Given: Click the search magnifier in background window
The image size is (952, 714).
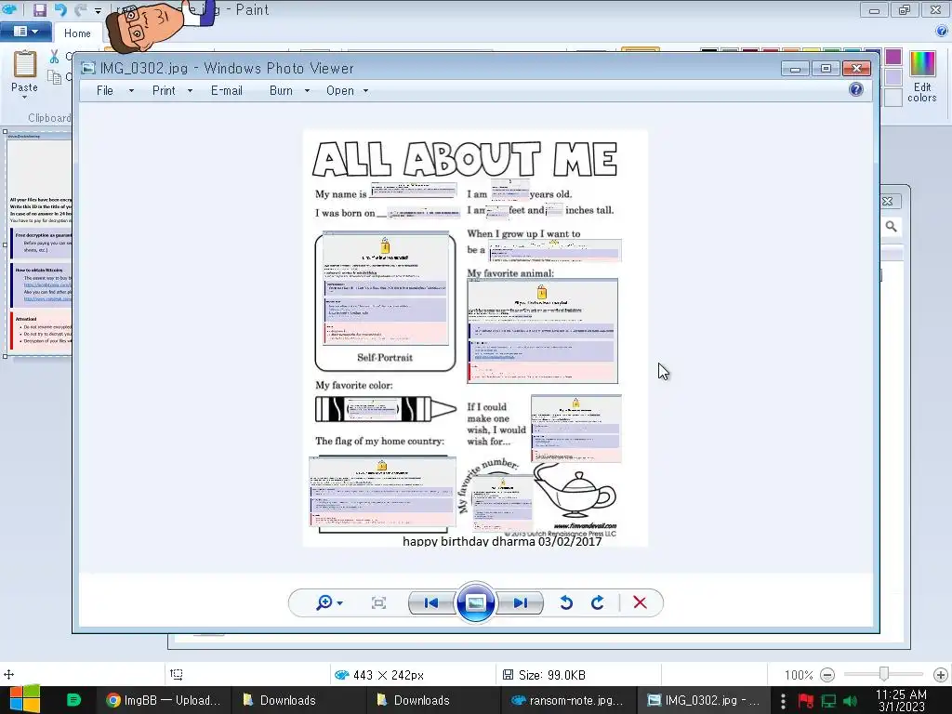Looking at the screenshot, I should click(x=892, y=227).
